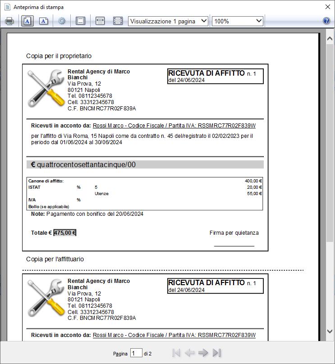The image size is (335, 364).
Task: Open the Visualizzazione 1 pagina dropdown
Action: coord(168,21)
